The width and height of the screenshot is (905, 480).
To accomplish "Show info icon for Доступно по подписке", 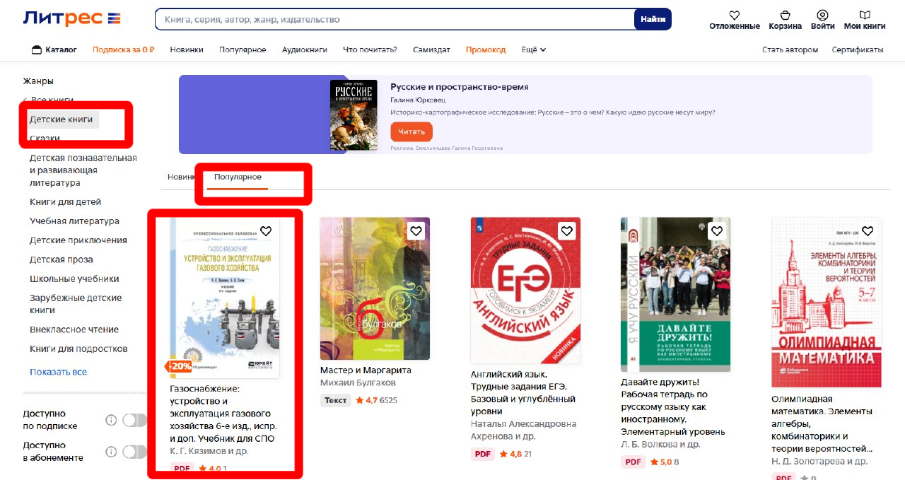I will click(111, 420).
